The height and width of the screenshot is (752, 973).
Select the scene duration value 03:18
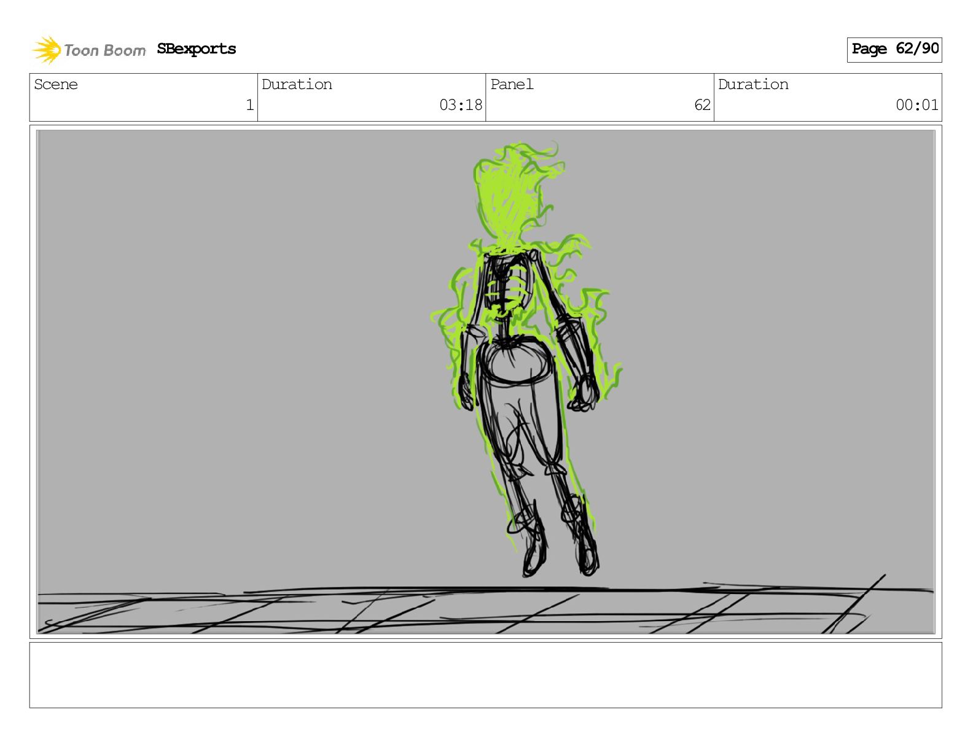tap(460, 105)
